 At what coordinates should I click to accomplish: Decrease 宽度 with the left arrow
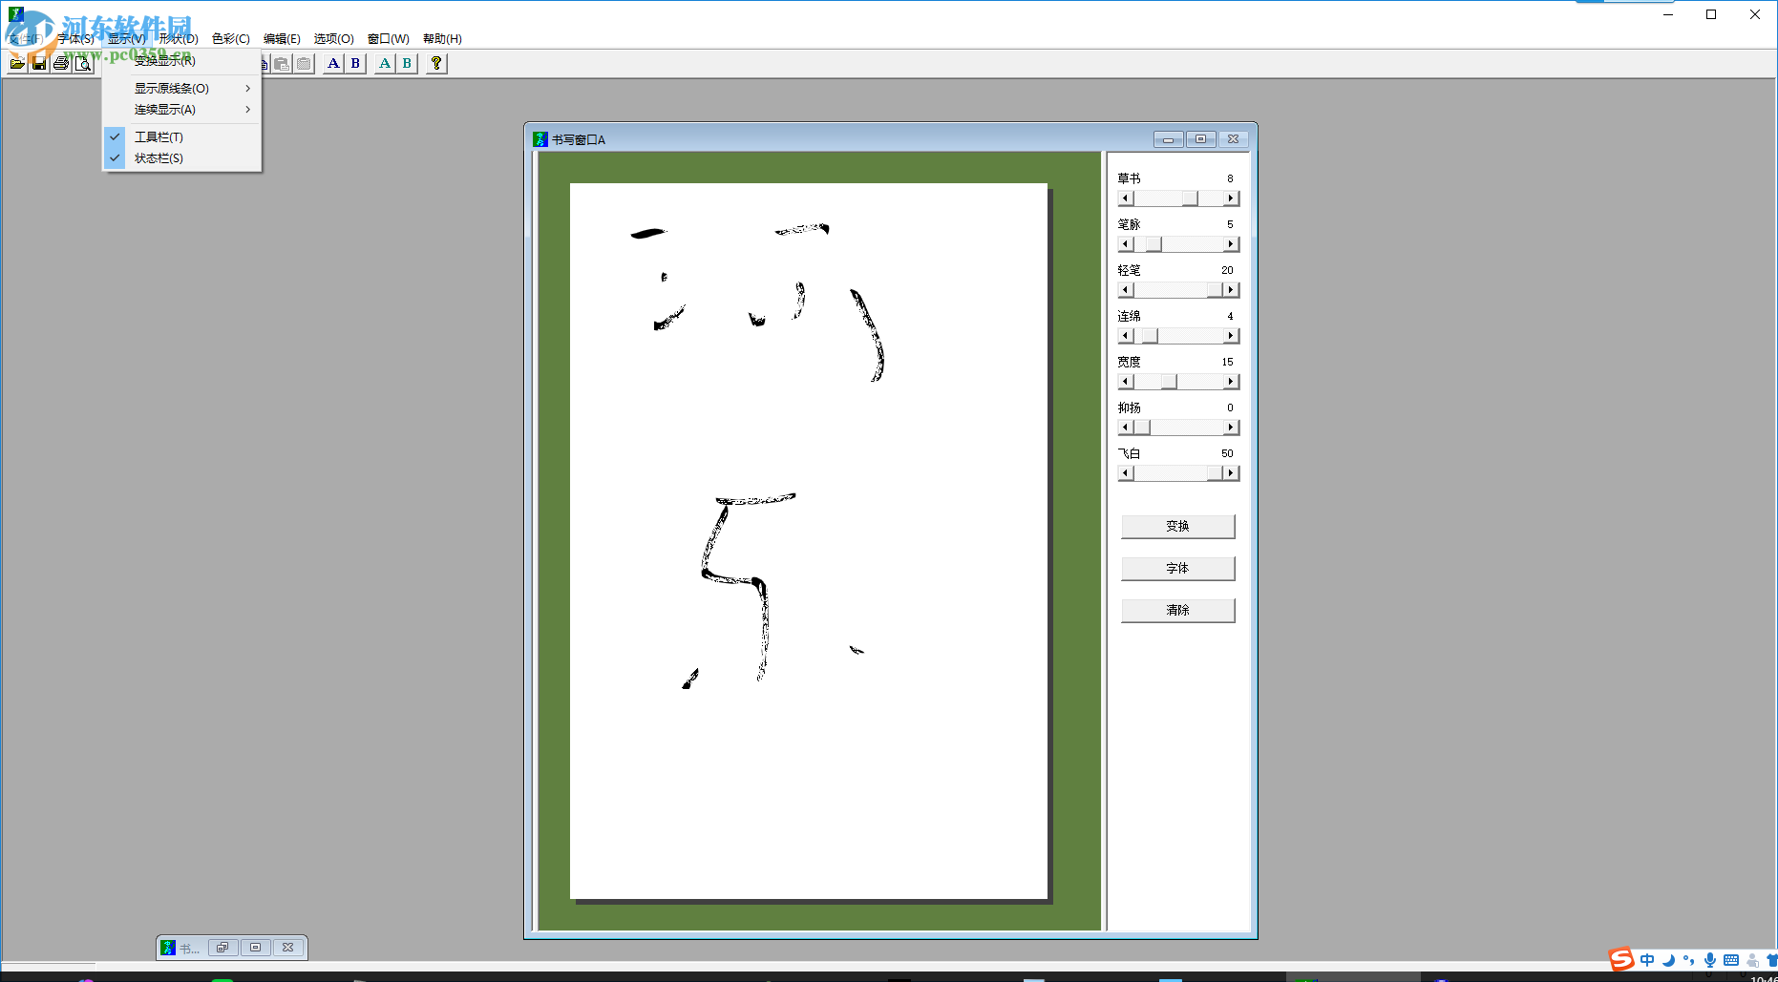[x=1126, y=382]
